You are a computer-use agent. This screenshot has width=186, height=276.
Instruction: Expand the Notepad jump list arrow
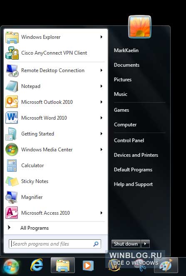[102, 86]
